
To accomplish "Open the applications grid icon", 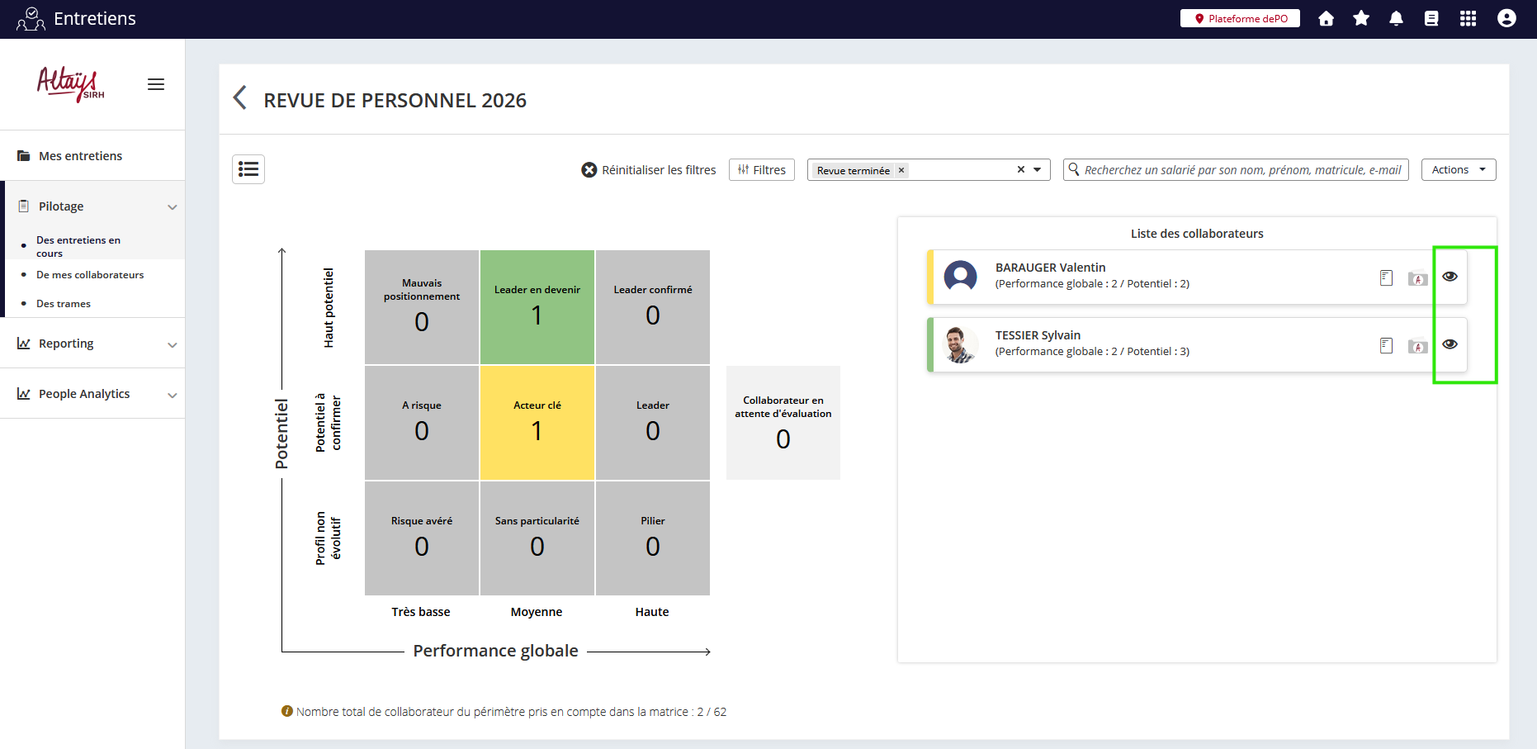I will point(1468,18).
